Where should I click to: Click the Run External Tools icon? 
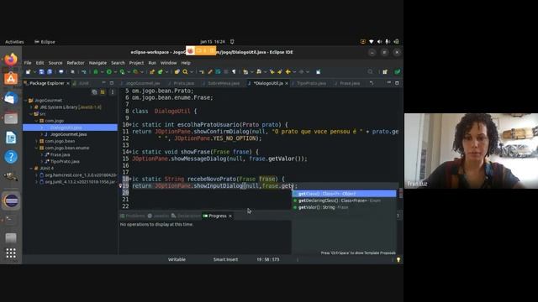[x=135, y=72]
